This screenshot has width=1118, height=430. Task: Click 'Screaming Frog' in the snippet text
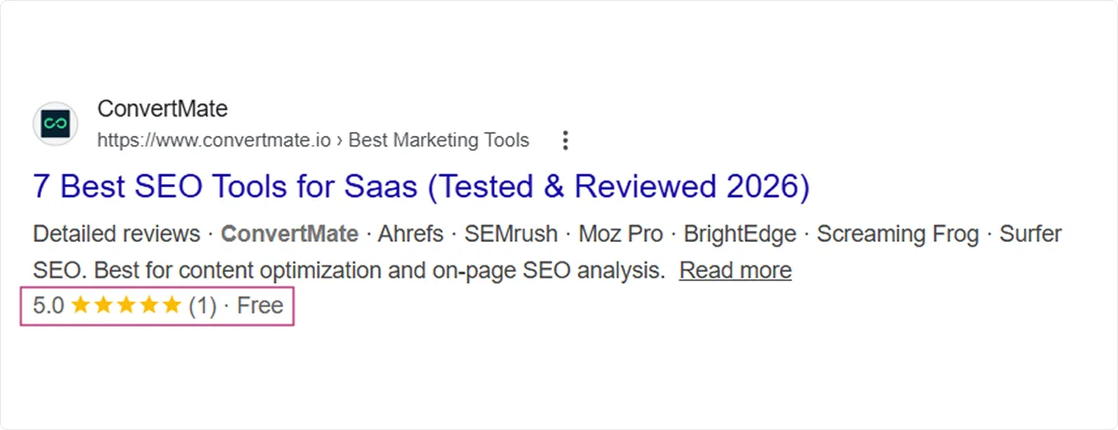(x=898, y=234)
